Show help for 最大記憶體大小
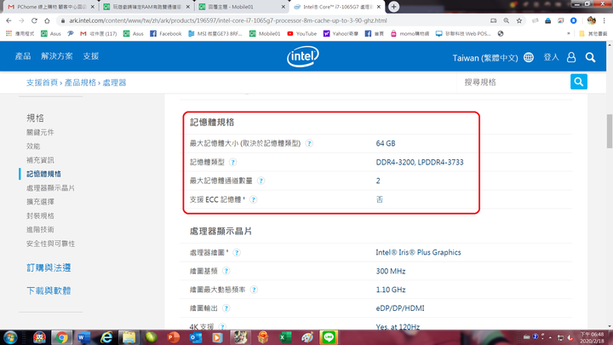 [309, 143]
